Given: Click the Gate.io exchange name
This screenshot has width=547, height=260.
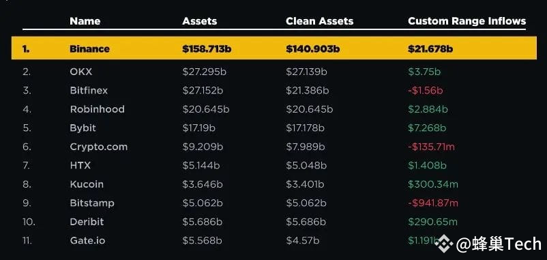Looking at the screenshot, I should [87, 240].
